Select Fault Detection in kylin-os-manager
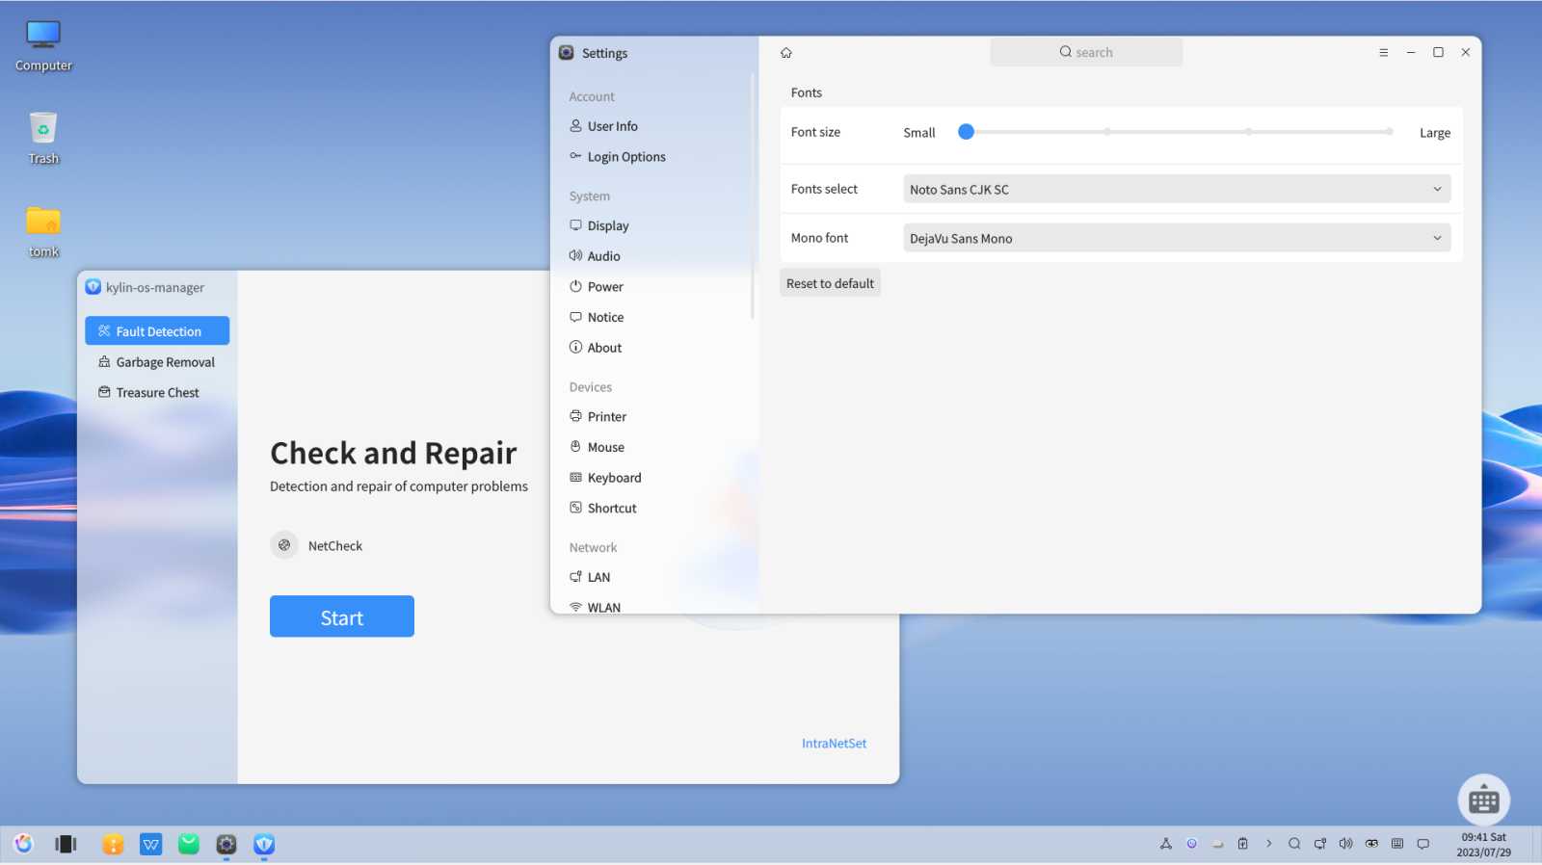1542x865 pixels. click(x=157, y=330)
